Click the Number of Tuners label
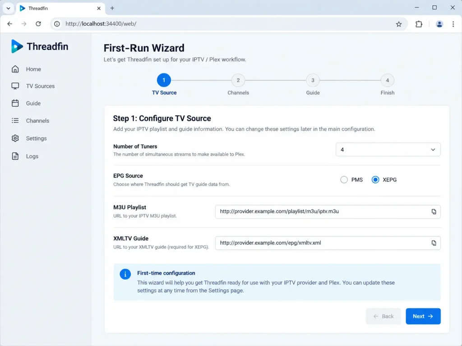This screenshot has height=346, width=462. (135, 146)
